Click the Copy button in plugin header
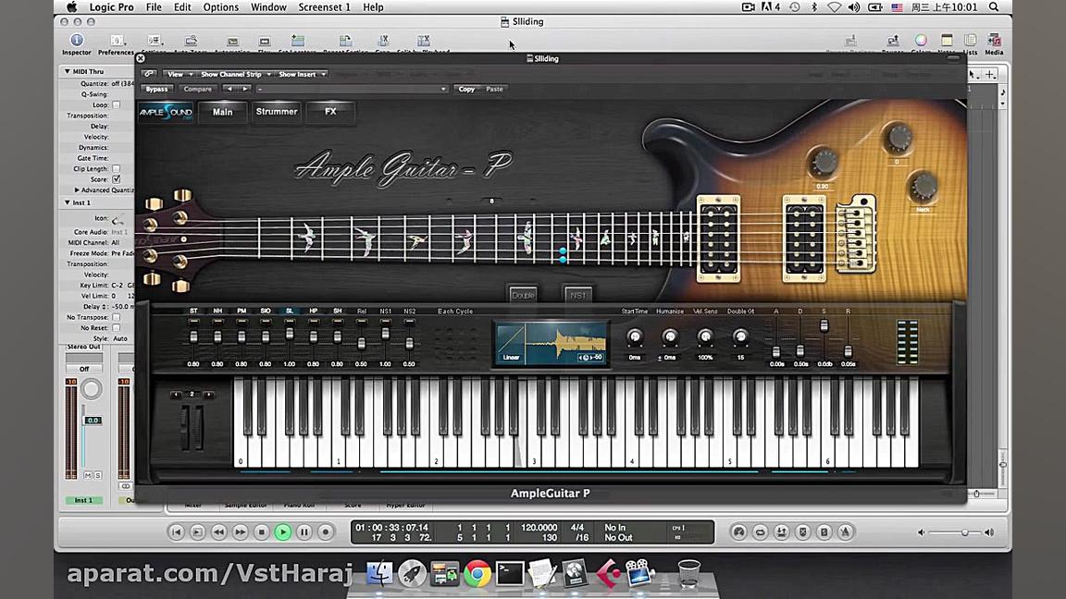Screen dimensions: 1066x599 tap(466, 89)
